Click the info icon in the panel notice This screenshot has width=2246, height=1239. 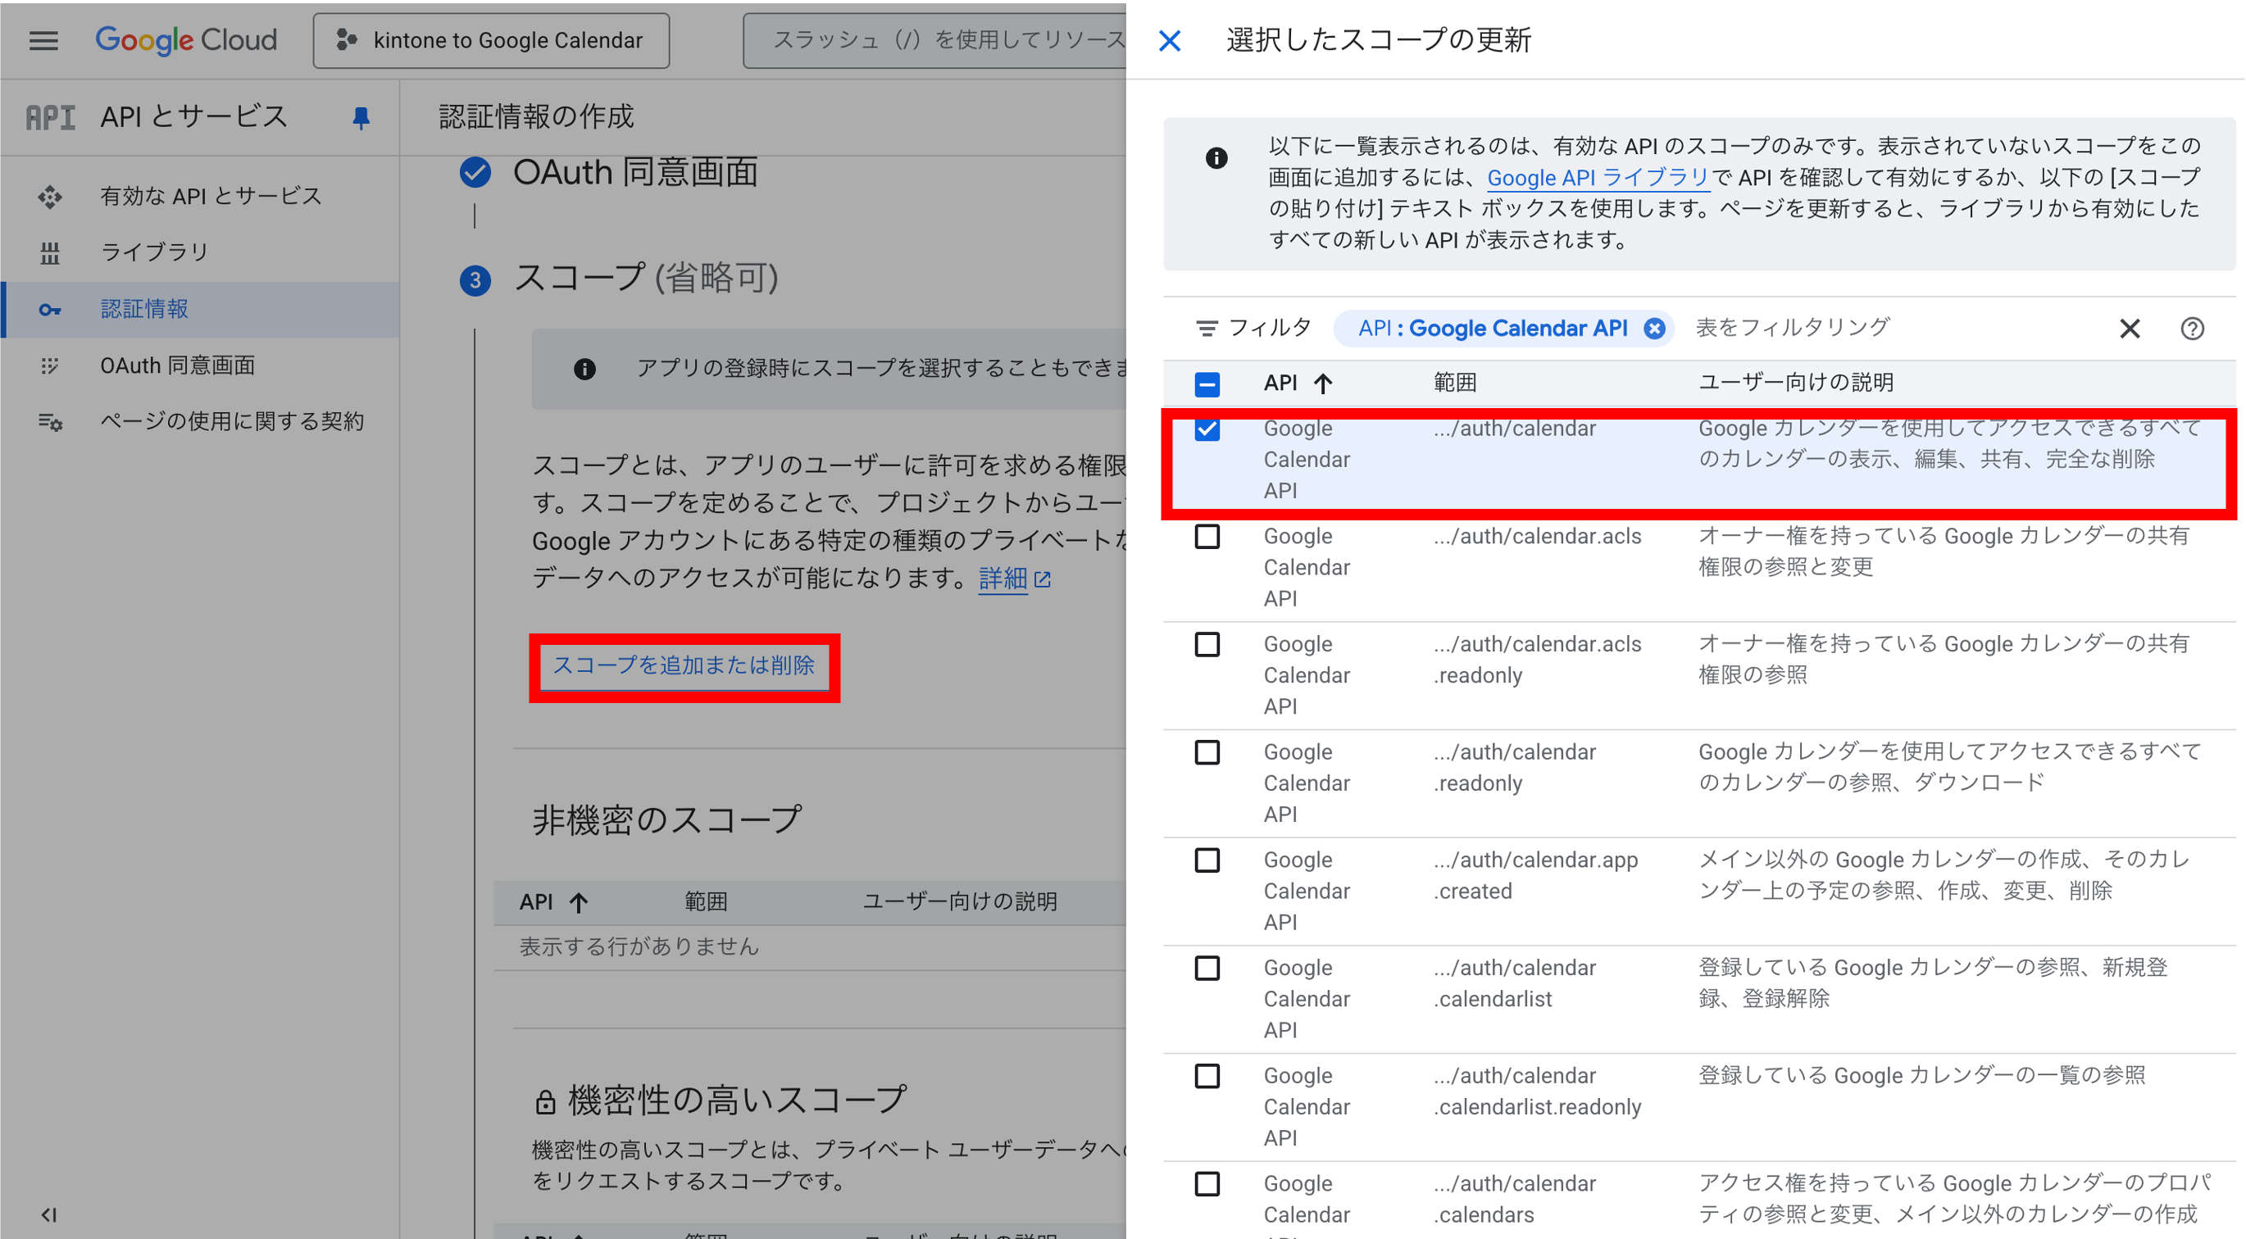tap(1216, 157)
